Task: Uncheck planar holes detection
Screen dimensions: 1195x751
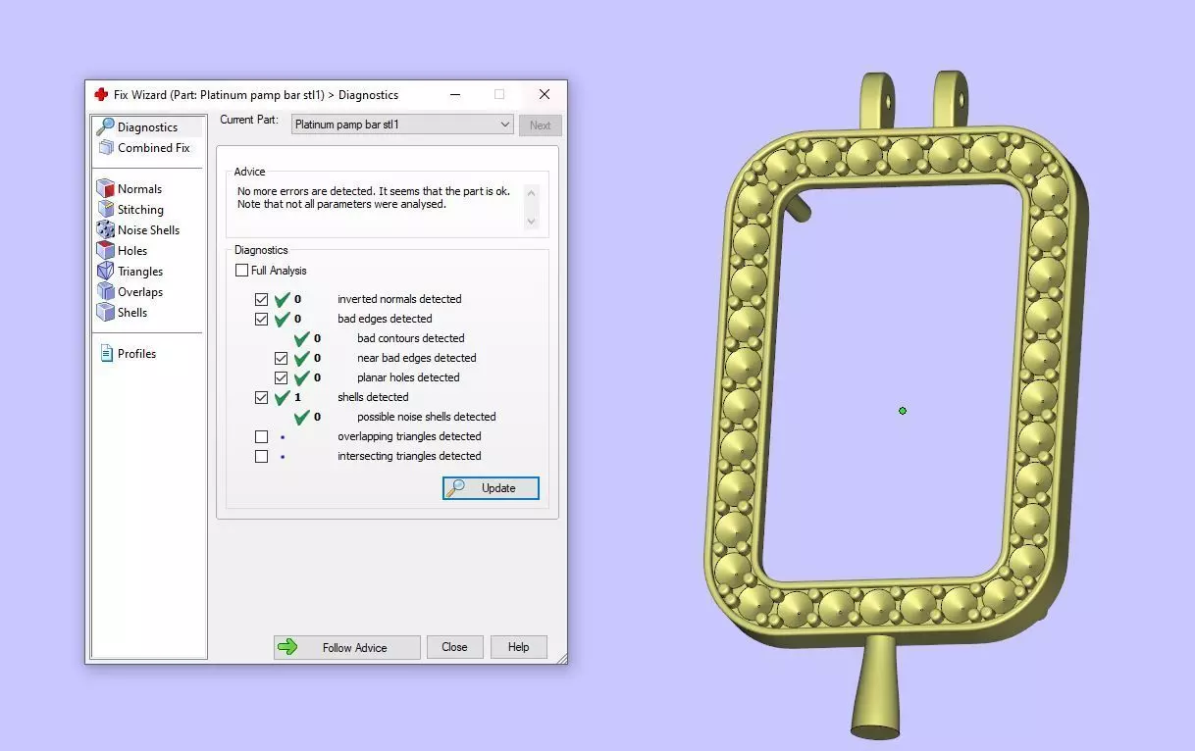Action: pos(281,377)
